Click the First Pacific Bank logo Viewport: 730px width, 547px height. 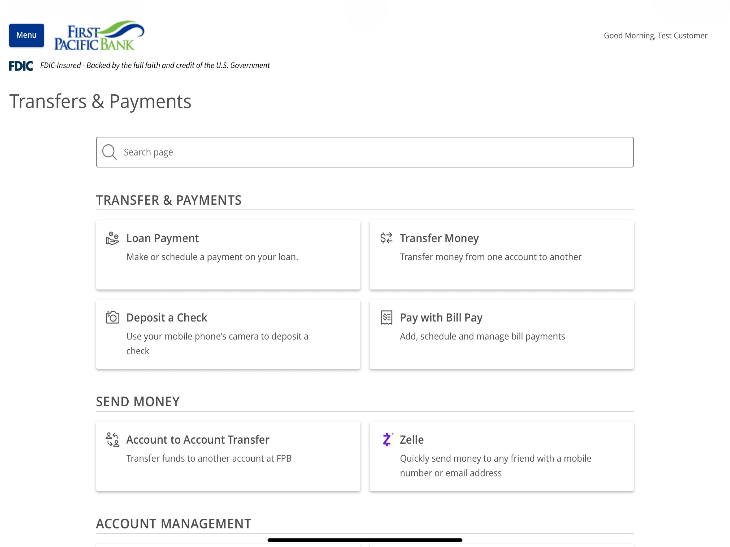99,35
